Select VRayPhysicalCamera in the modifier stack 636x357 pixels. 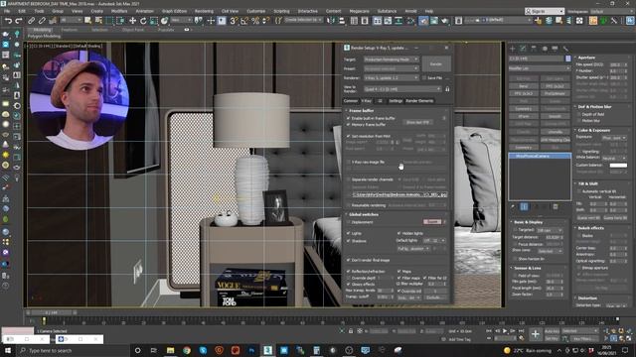pos(540,156)
